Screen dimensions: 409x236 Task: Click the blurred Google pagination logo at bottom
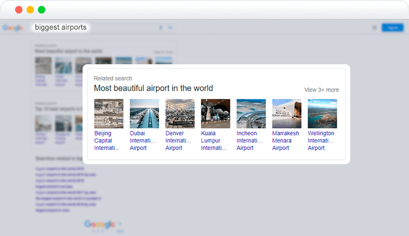[100, 224]
